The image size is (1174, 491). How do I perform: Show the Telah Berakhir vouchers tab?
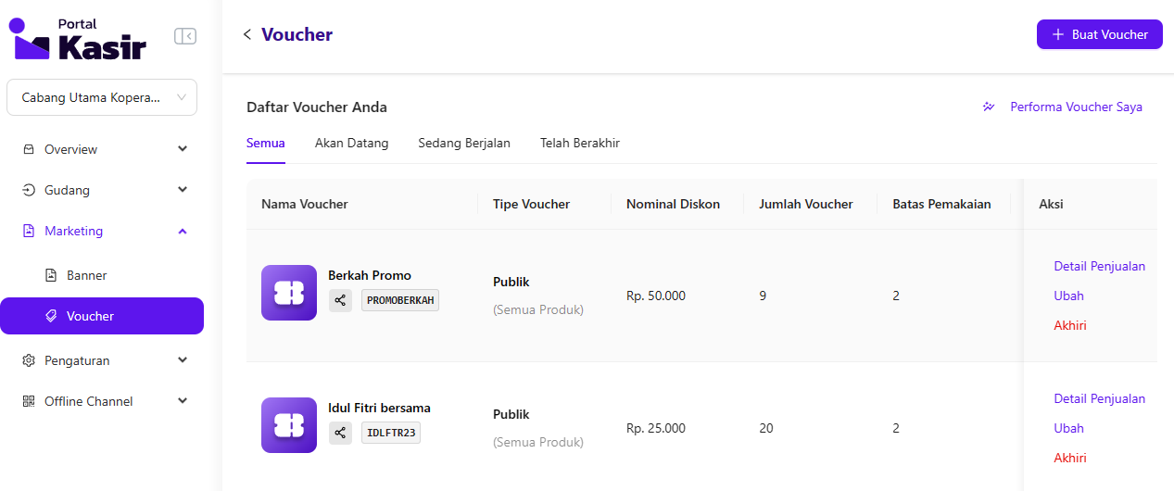580,143
